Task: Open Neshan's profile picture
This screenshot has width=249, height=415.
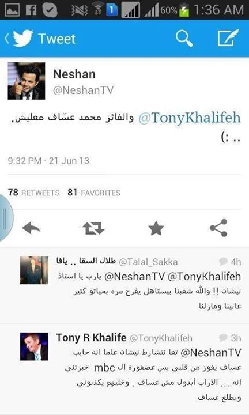Action: 26,81
